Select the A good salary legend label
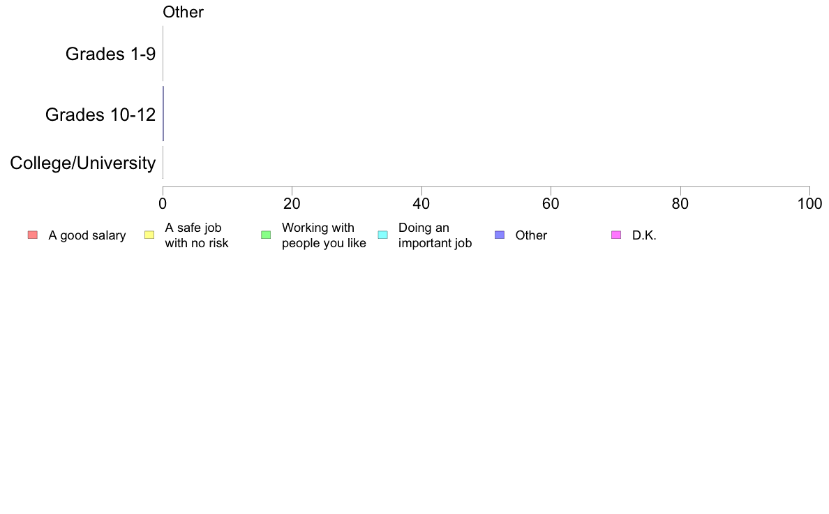The height and width of the screenshot is (514, 829). (x=87, y=235)
